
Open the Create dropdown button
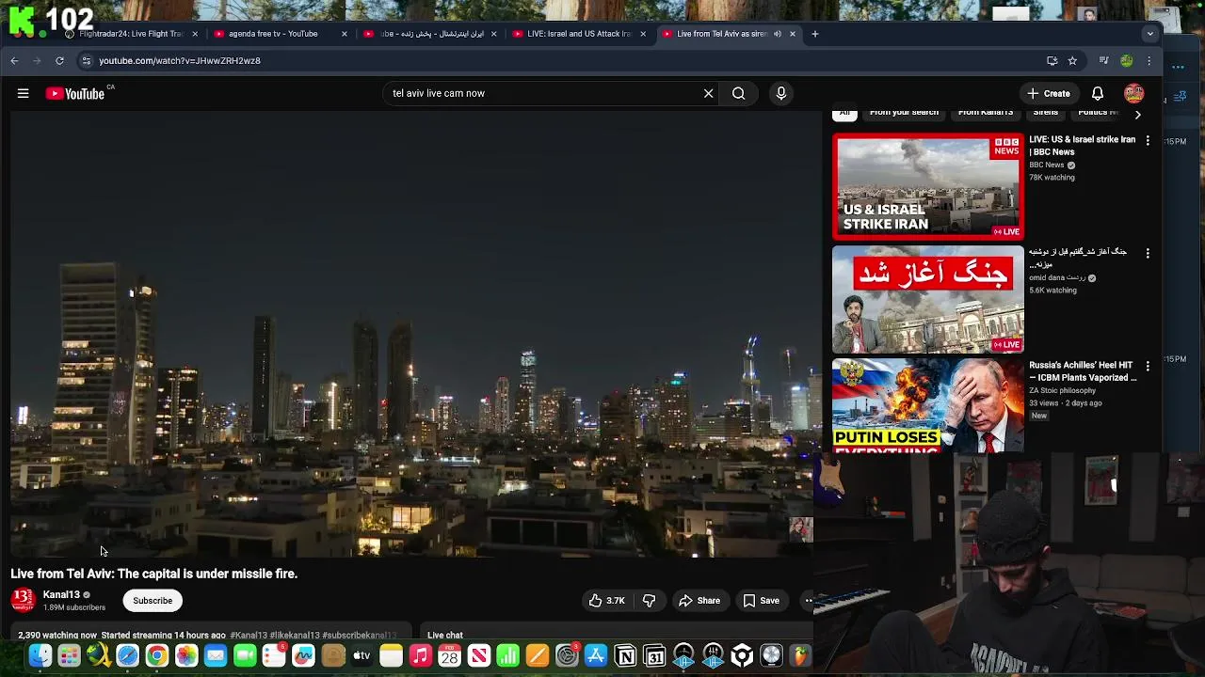[x=1048, y=93]
